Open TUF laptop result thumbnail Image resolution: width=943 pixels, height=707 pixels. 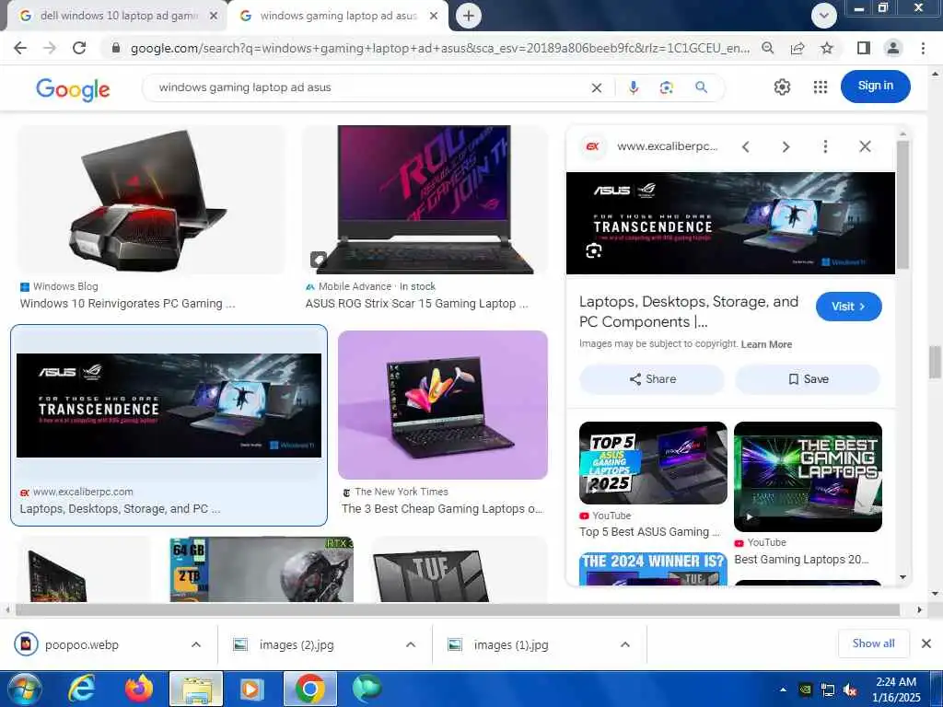point(459,569)
